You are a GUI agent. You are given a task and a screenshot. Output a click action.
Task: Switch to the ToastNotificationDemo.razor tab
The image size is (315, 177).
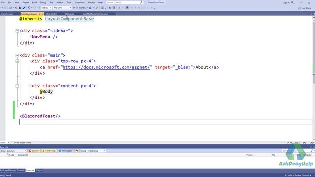[x=95, y=14]
